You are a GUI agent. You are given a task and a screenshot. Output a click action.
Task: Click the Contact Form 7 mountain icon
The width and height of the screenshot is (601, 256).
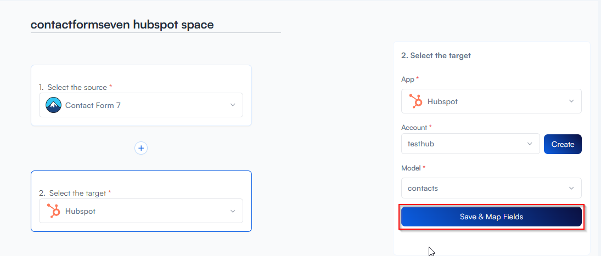pos(53,105)
